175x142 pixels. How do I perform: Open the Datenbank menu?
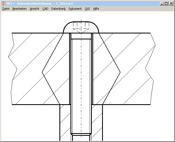pyautogui.click(x=58, y=9)
